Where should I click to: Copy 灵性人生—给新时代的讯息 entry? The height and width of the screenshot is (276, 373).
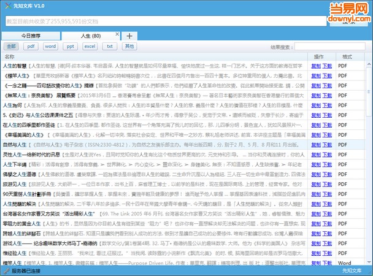pyautogui.click(x=316, y=155)
